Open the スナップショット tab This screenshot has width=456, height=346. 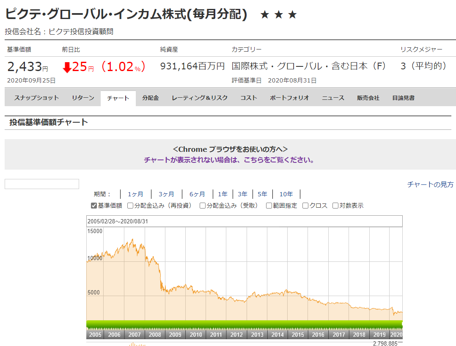(x=36, y=98)
